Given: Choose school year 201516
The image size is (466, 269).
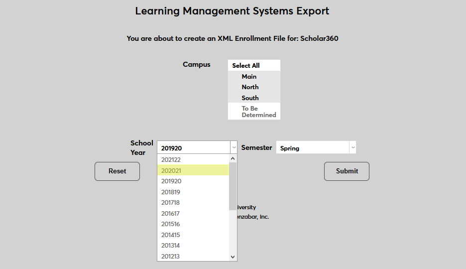Looking at the screenshot, I should coord(193,224).
